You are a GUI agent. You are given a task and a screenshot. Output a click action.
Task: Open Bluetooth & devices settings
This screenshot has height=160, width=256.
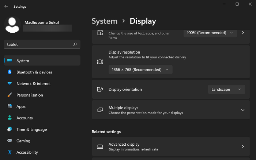[x=42, y=72]
